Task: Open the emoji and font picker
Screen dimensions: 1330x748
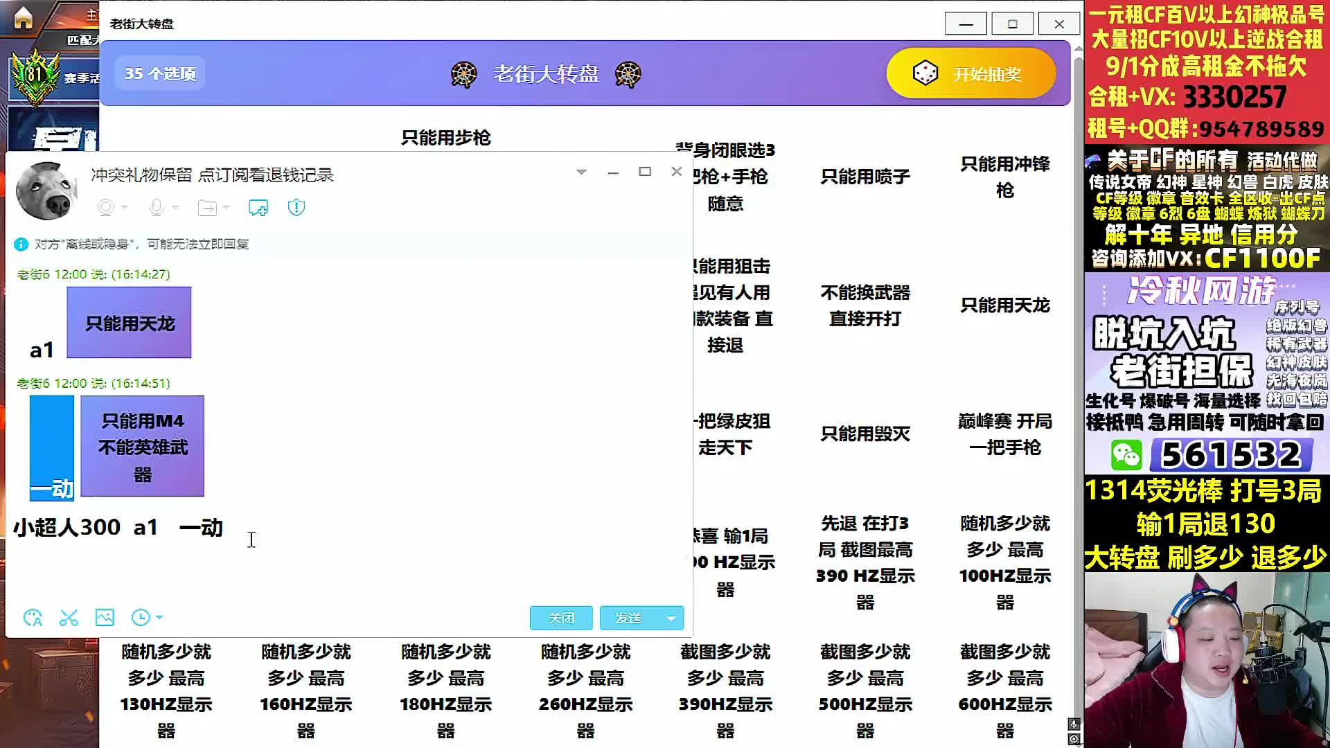Action: [33, 617]
